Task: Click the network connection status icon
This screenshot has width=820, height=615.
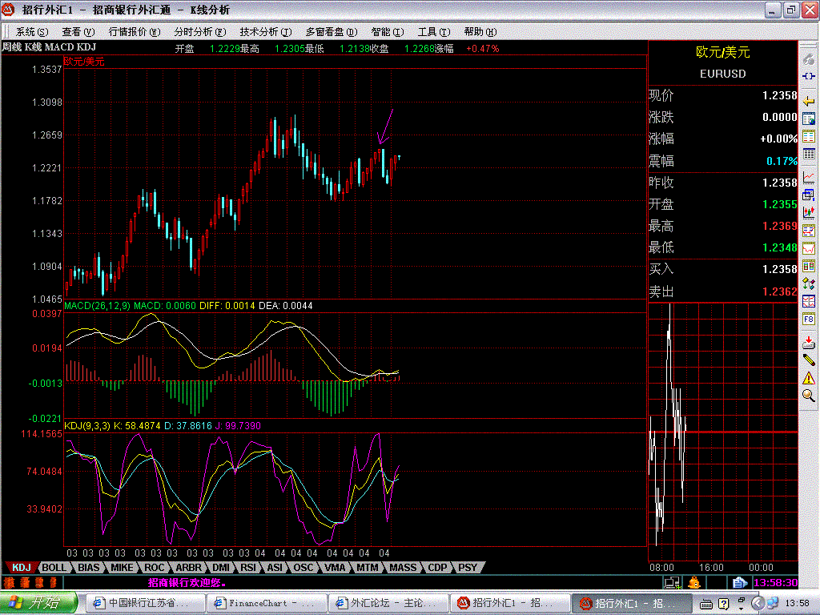Action: [x=672, y=582]
